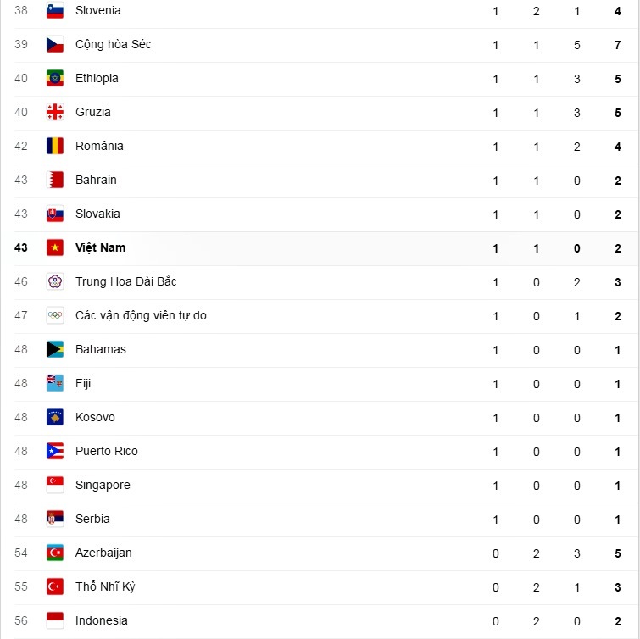This screenshot has height=639, width=640.
Task: Click the Bahamas flag icon
Action: 55,350
